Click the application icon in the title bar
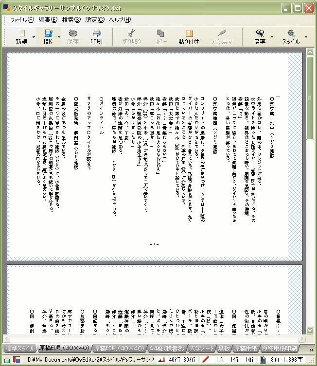317x366 pixels. (x=7, y=8)
